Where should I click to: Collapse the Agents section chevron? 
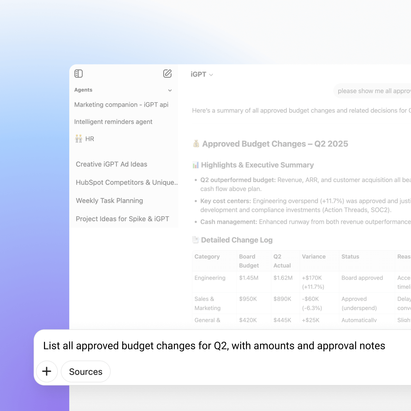coord(169,90)
